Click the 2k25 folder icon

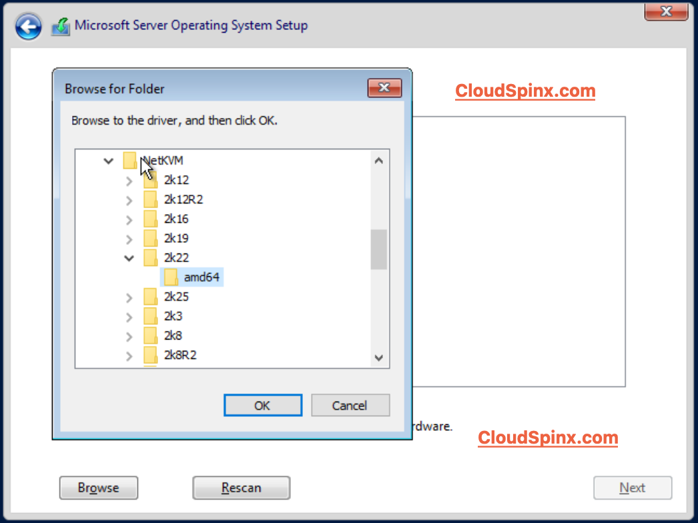click(x=151, y=297)
